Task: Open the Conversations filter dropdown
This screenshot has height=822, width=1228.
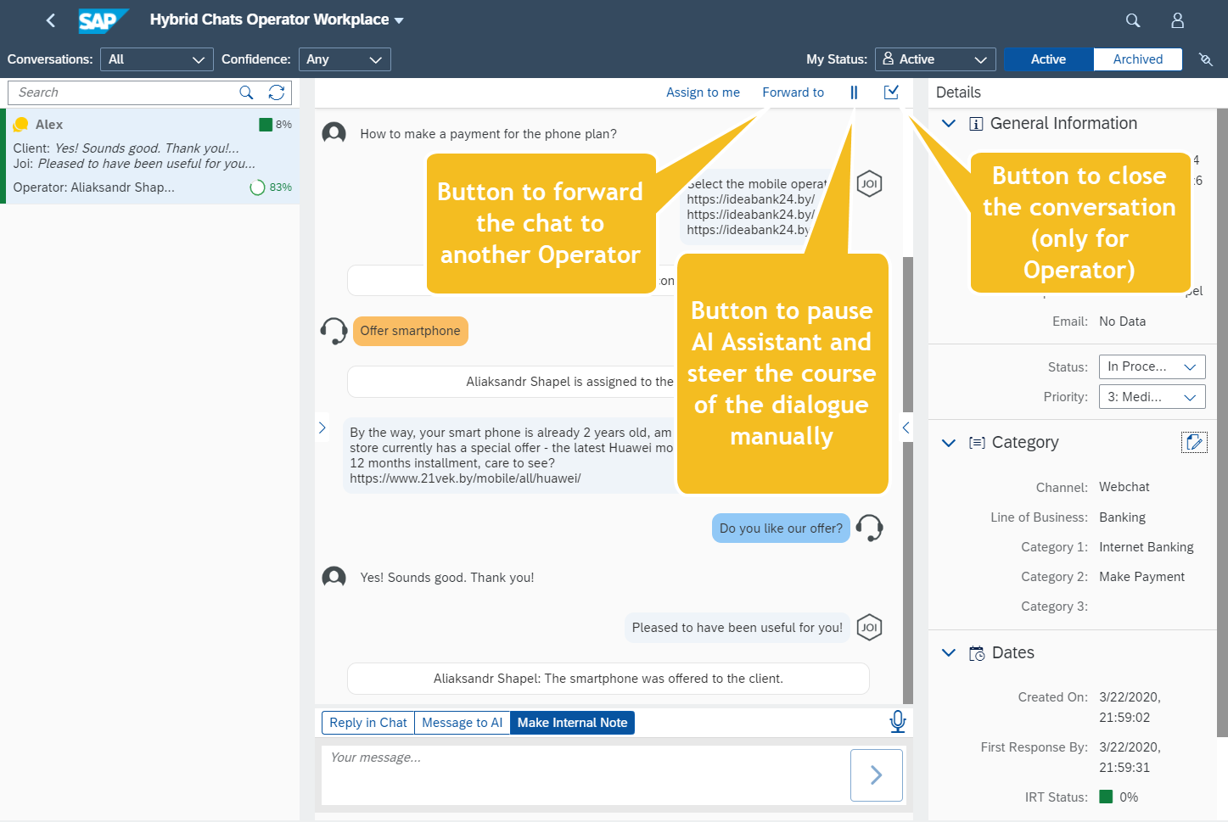Action: pyautogui.click(x=156, y=59)
